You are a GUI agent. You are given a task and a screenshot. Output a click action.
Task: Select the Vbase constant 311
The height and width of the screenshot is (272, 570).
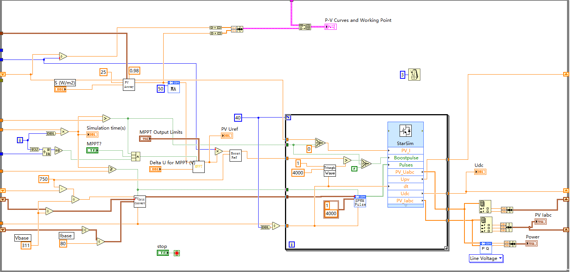click(x=26, y=246)
